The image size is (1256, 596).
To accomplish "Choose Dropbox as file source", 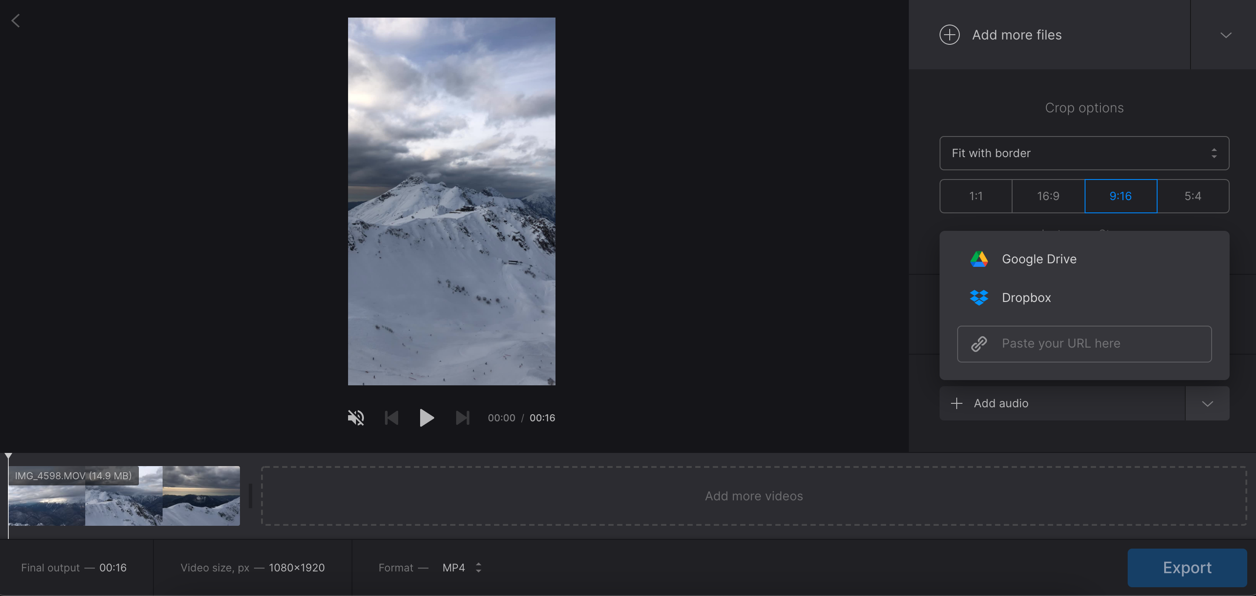I will click(x=1026, y=298).
